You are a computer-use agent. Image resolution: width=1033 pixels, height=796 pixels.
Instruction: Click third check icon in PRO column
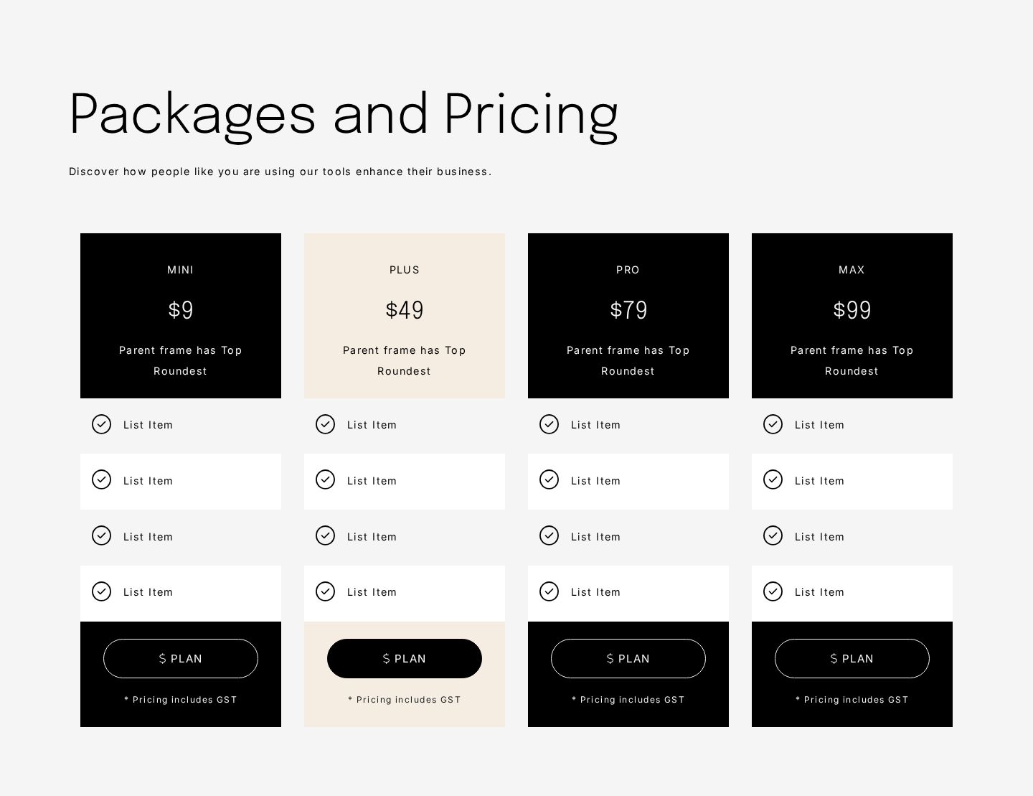coord(549,535)
